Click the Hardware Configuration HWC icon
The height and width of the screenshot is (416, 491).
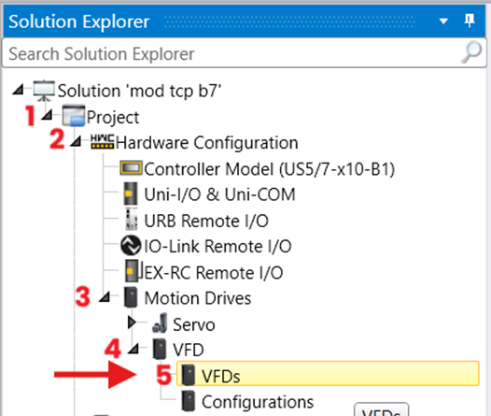click(x=102, y=142)
